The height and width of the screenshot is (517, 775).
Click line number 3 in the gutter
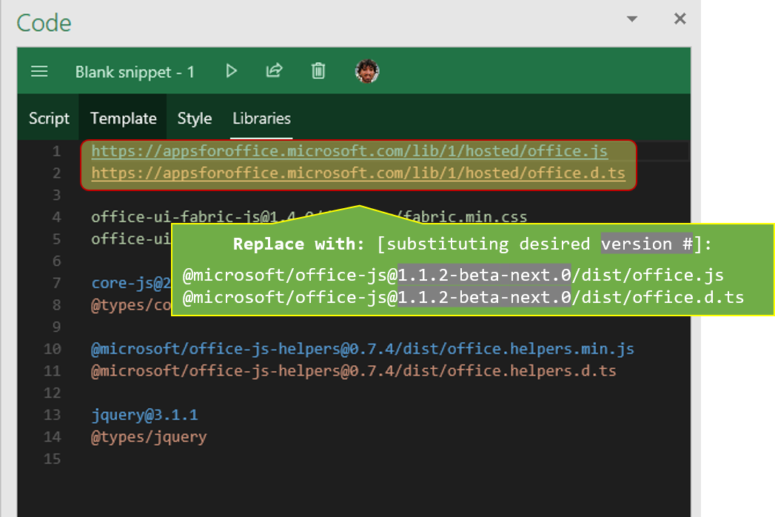tap(56, 195)
